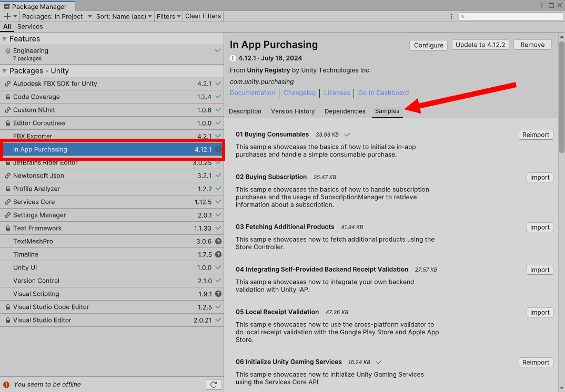565x392 pixels.
Task: Select the Version Control package
Action: 112,281
